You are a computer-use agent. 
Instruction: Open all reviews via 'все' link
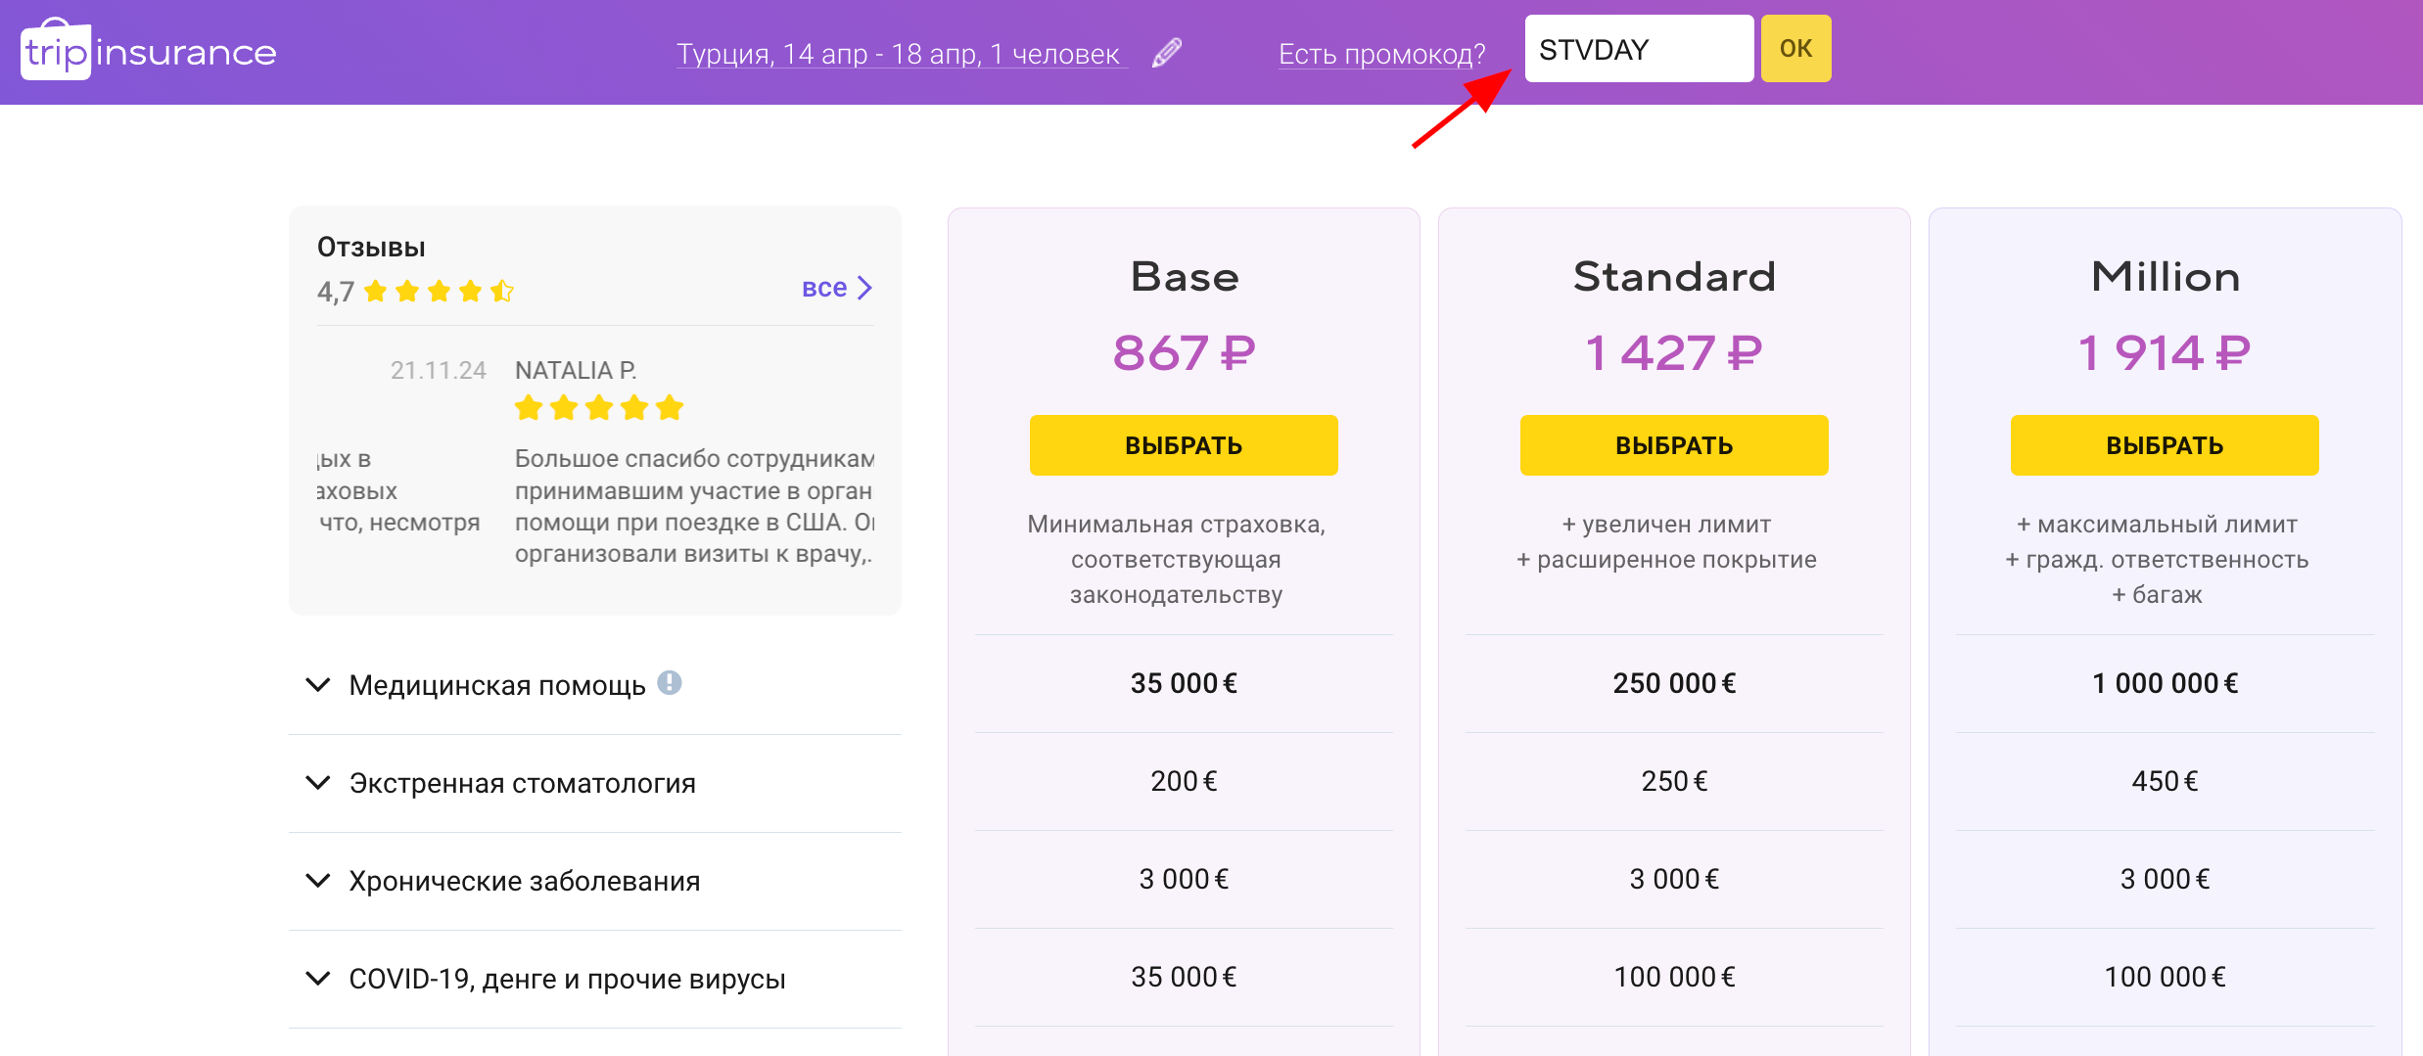point(824,288)
